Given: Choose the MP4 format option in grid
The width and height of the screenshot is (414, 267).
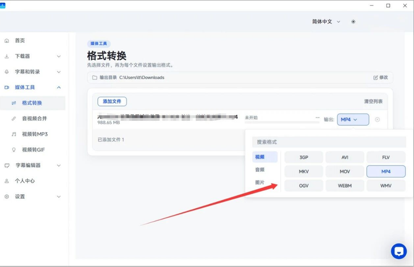Looking at the screenshot, I should tap(386, 171).
